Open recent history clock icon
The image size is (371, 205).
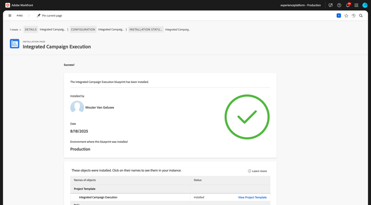tap(354, 16)
